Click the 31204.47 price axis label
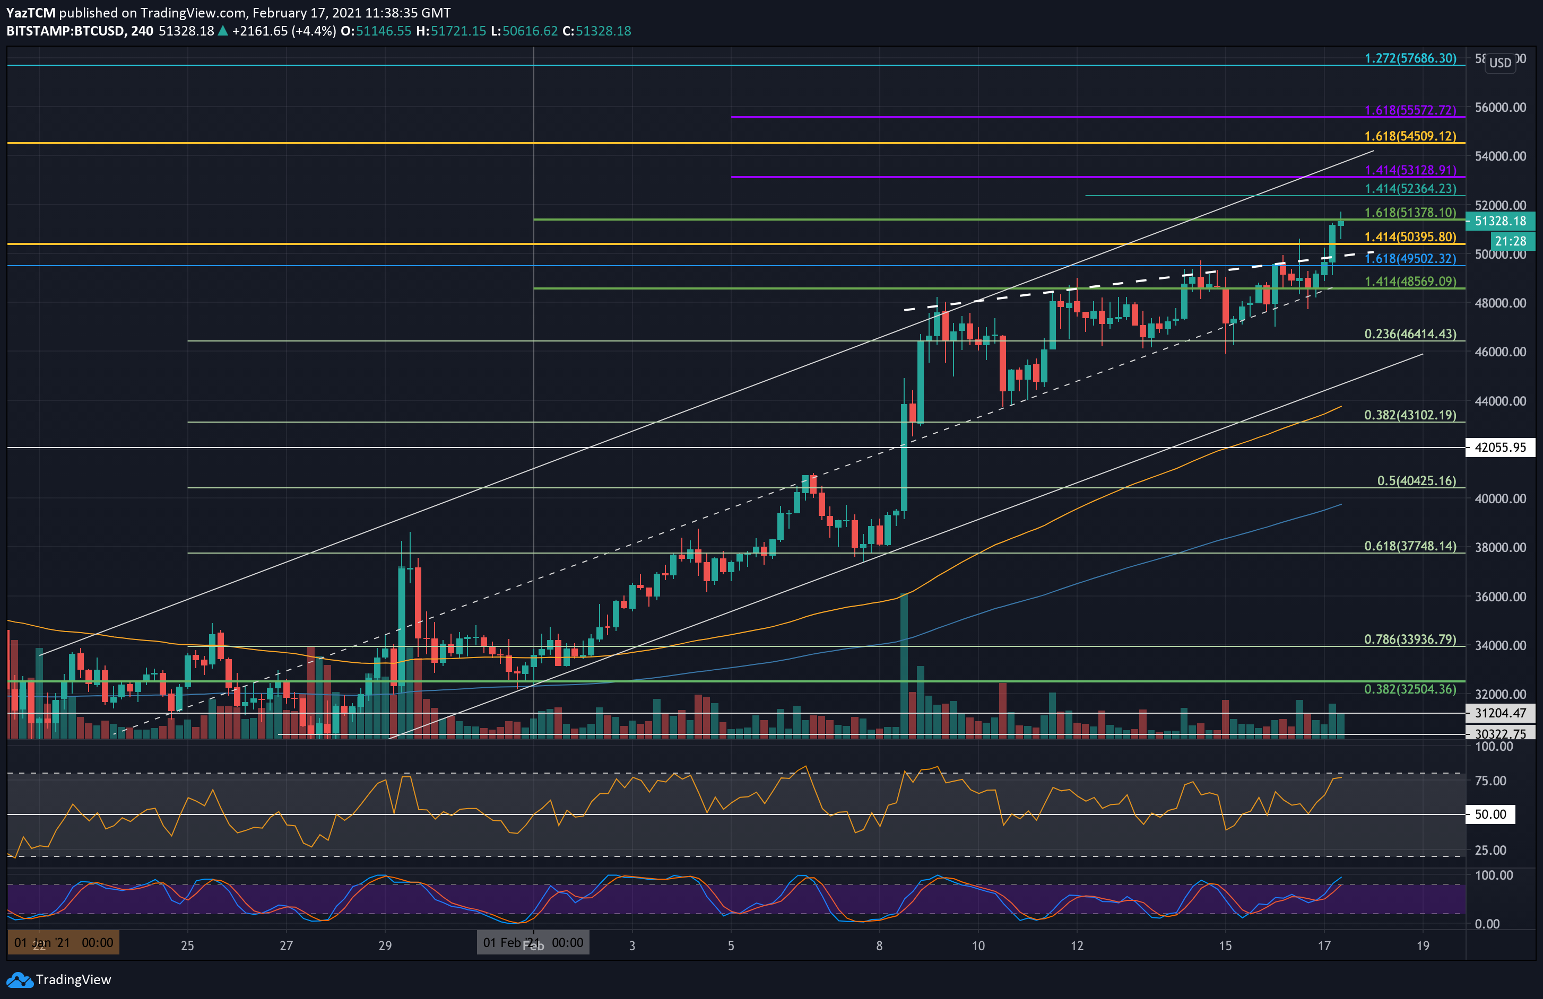 click(1499, 713)
